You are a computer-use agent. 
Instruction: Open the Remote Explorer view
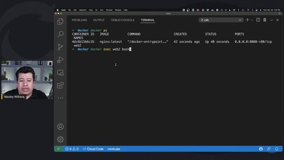click(x=60, y=72)
